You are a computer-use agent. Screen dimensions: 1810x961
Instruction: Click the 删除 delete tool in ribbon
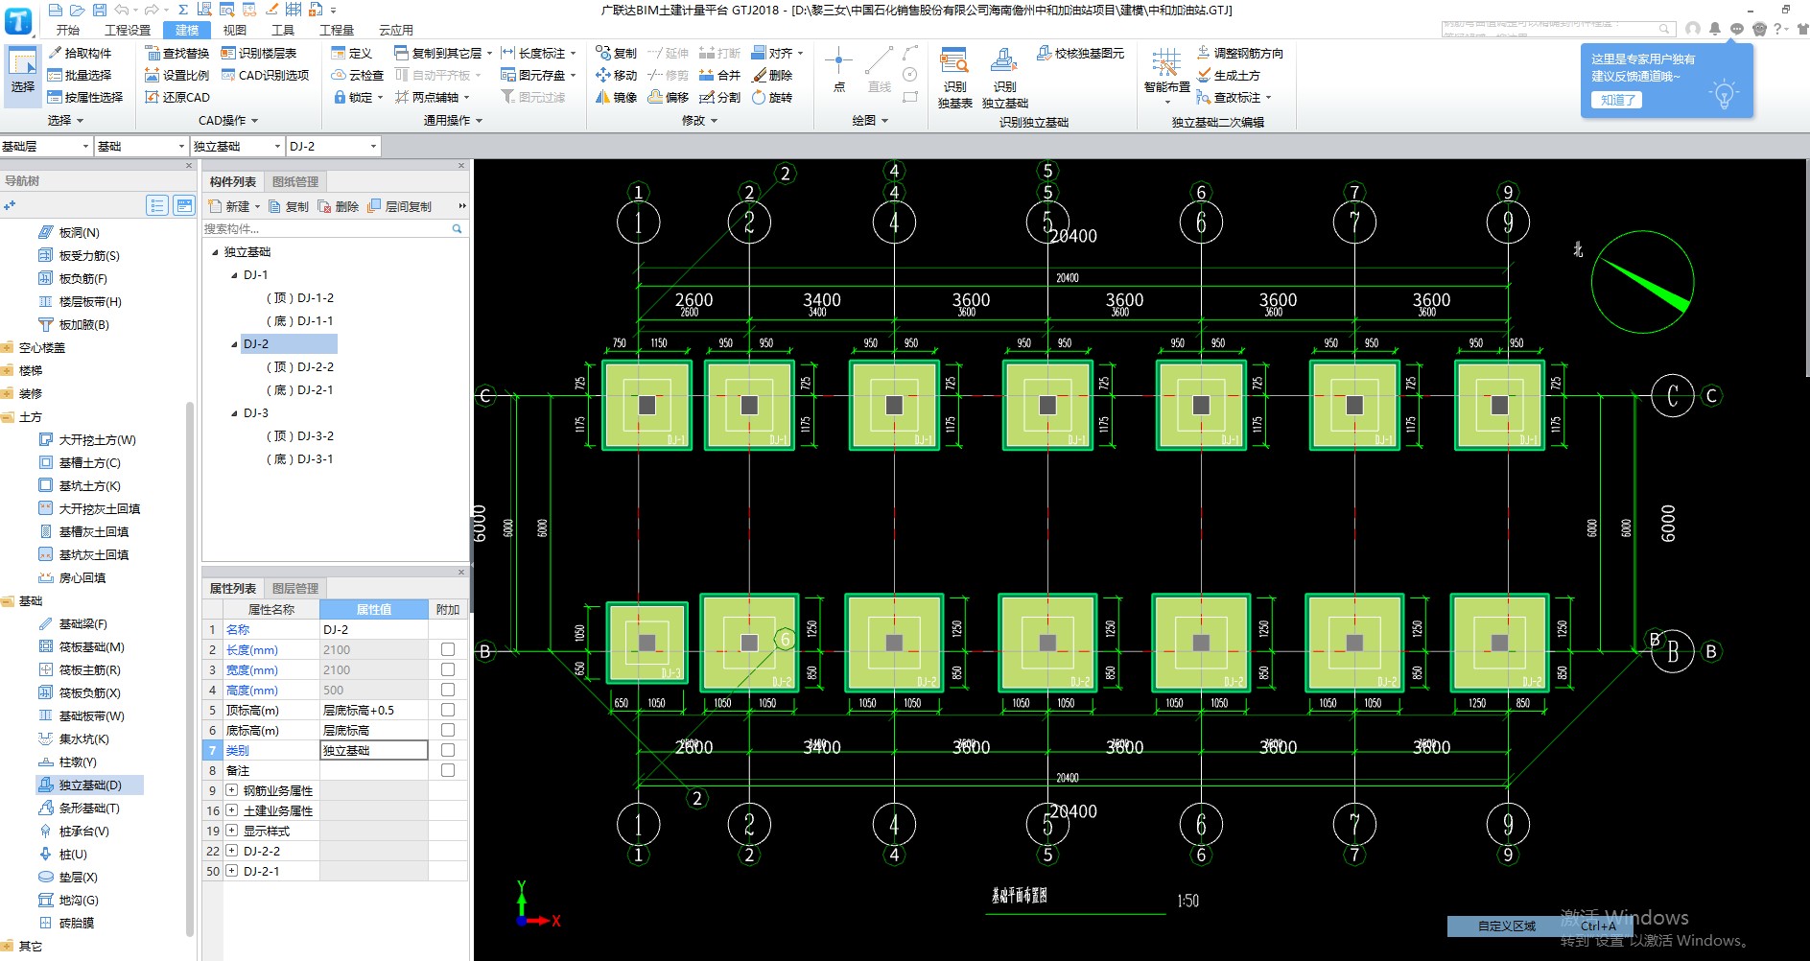tap(772, 75)
